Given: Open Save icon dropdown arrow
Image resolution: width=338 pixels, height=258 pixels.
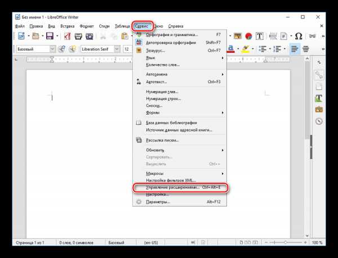Looking at the screenshot, I should point(57,36).
